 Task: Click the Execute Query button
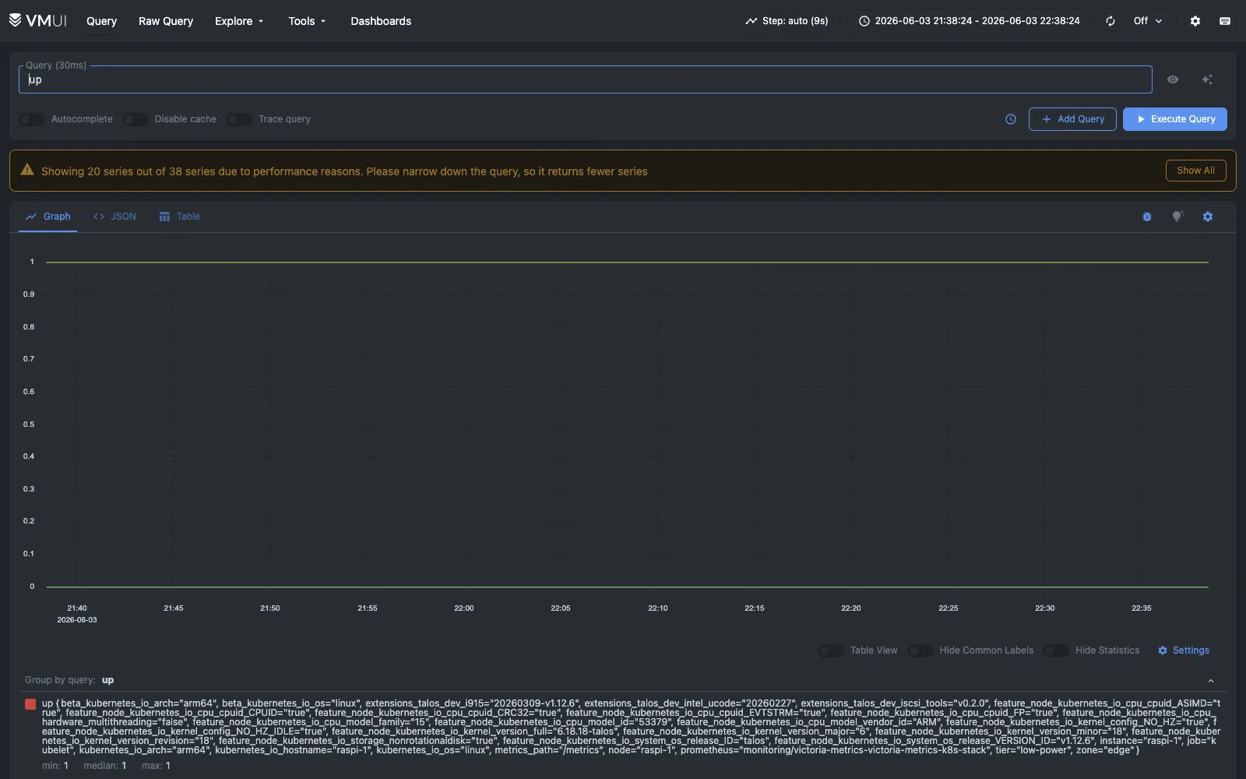pos(1175,119)
